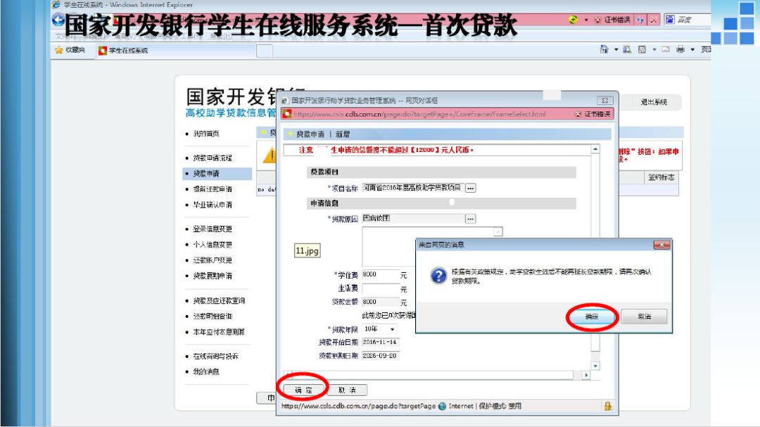Open 我的消息 in the sidebar
The height and width of the screenshot is (427, 760).
206,371
